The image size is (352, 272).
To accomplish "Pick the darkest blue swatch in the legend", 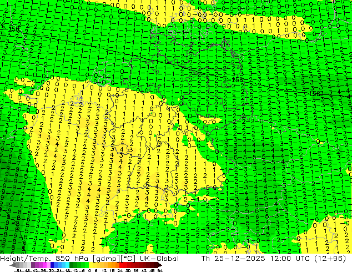I will (x=52, y=265).
